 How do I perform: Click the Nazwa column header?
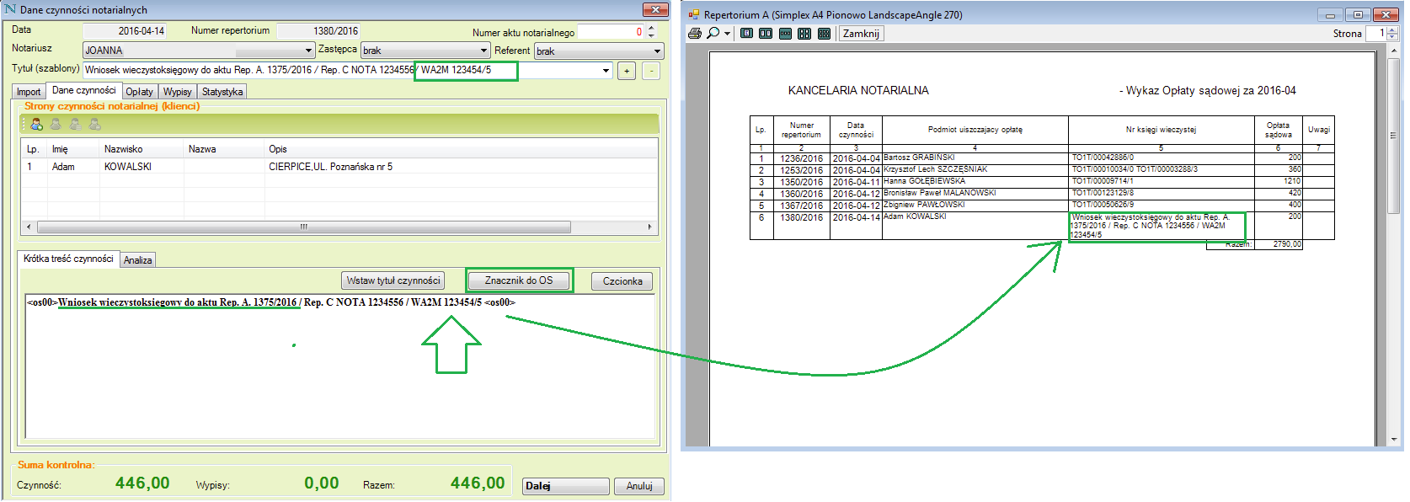tap(223, 149)
